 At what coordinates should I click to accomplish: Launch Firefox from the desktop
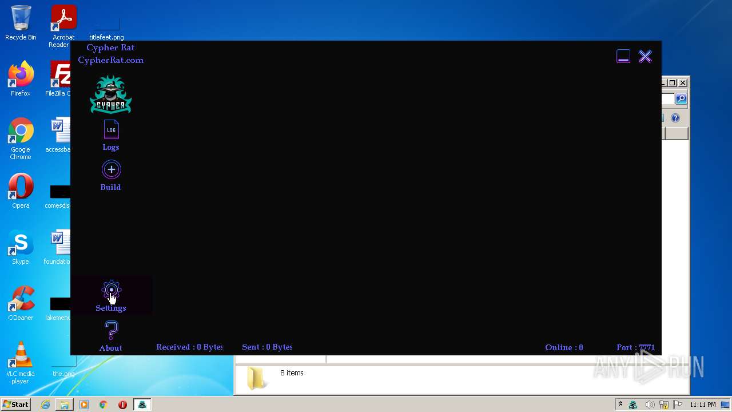pos(21,79)
